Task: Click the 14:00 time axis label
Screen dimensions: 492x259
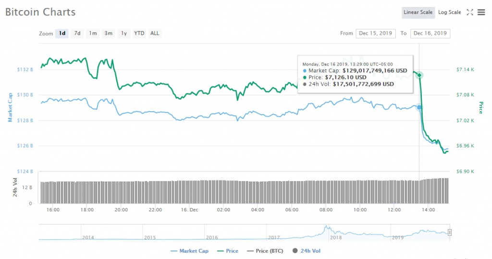Action: pyautogui.click(x=428, y=209)
